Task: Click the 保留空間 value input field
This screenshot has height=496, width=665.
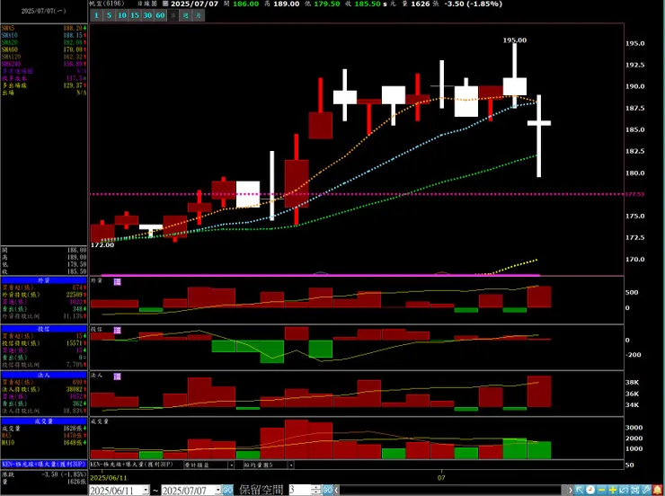Action: [300, 491]
